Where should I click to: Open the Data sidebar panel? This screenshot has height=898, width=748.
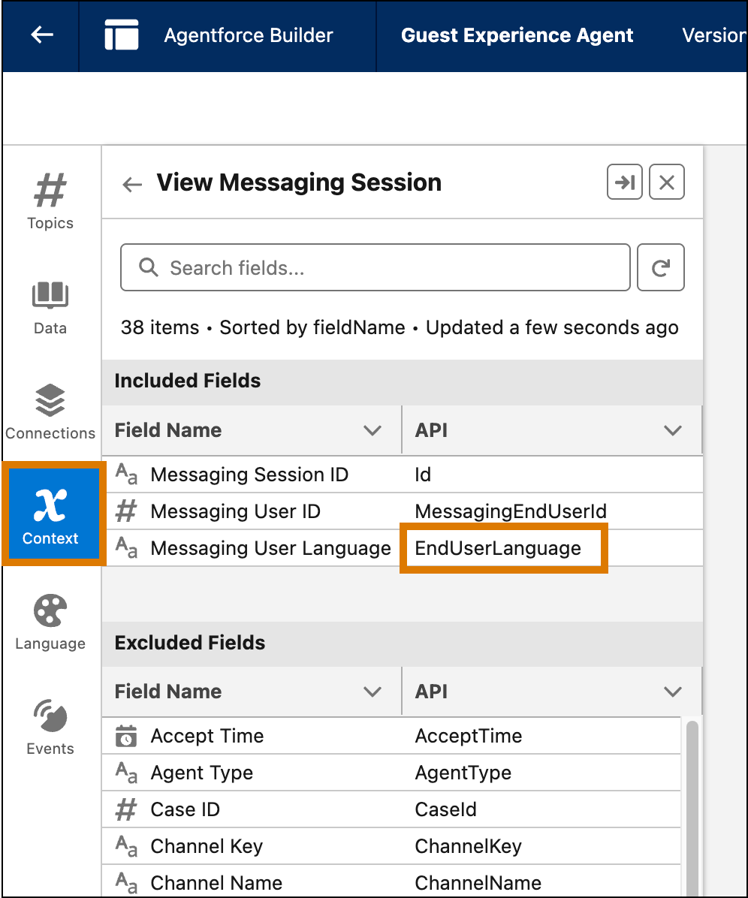point(50,308)
